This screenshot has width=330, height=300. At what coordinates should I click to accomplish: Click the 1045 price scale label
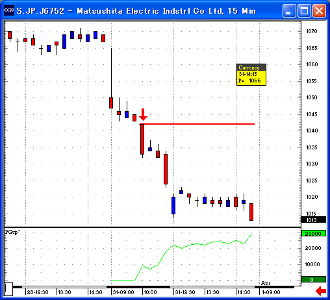[312, 114]
